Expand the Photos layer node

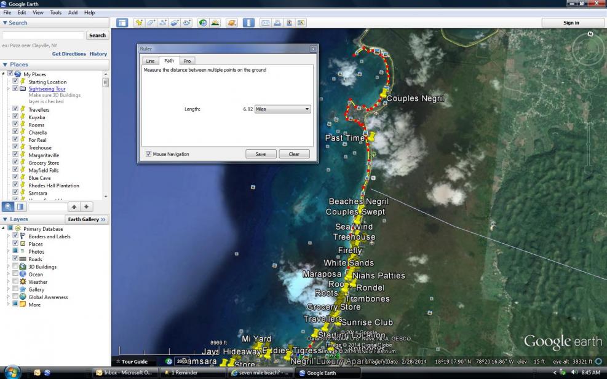[x=8, y=251]
